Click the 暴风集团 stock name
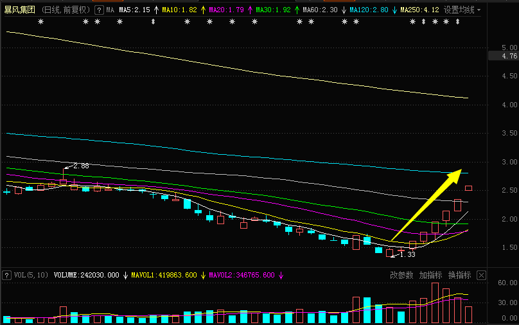The image size is (519, 325). coord(19,10)
